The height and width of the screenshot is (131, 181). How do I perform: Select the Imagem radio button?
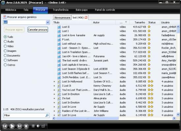click(x=5, y=51)
